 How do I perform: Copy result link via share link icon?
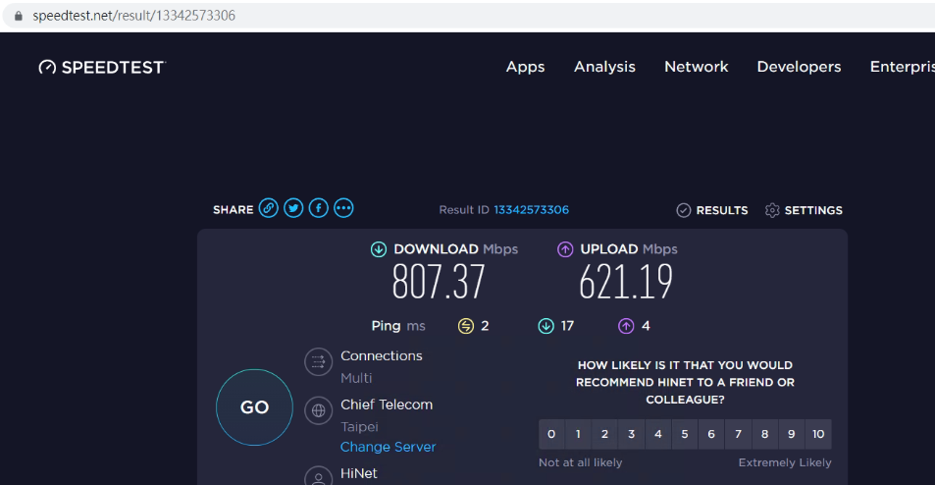point(269,208)
